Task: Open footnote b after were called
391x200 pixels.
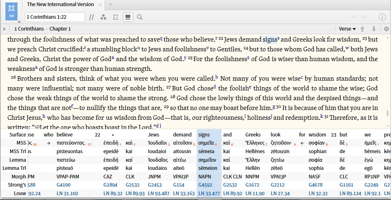Action: click(x=217, y=77)
